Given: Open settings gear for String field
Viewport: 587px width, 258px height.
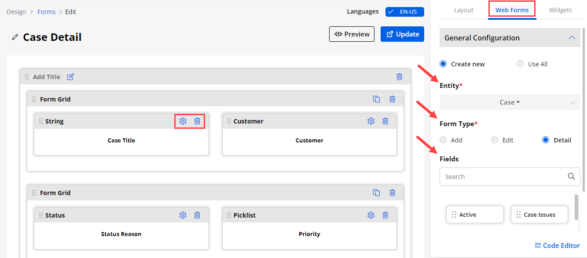Looking at the screenshot, I should 183,121.
